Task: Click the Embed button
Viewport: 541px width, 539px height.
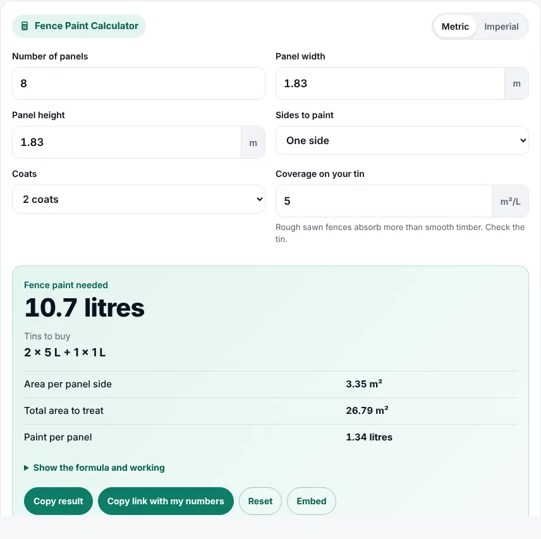Action: pos(311,501)
